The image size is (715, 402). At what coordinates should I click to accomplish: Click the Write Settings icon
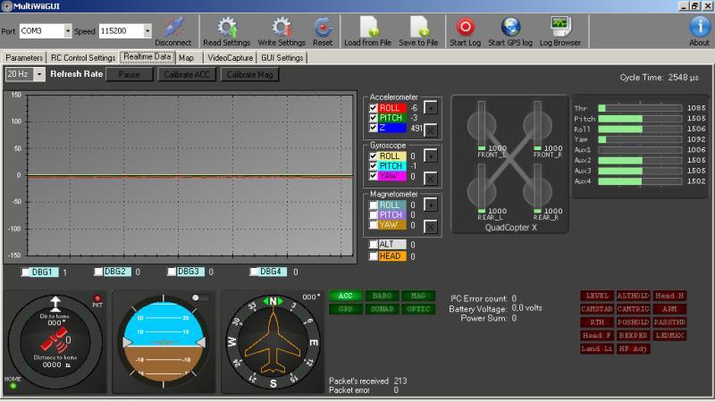(x=282, y=28)
